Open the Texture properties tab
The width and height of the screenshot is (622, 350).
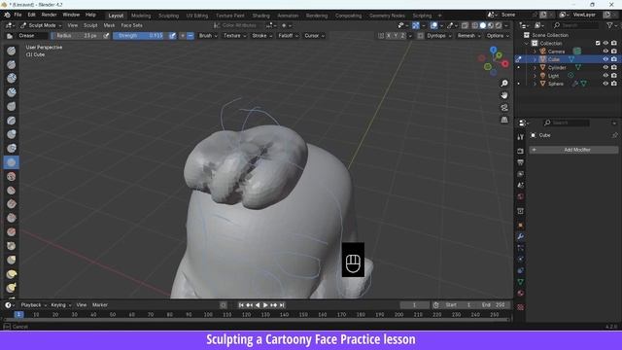521,307
